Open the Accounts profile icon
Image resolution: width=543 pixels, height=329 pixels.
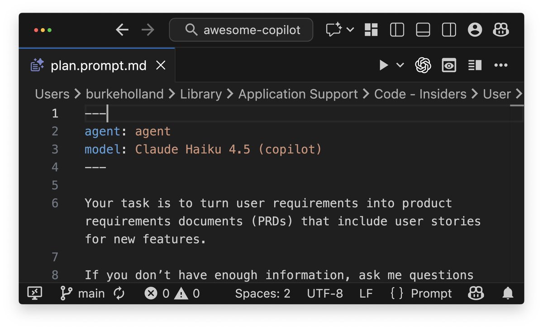click(475, 30)
